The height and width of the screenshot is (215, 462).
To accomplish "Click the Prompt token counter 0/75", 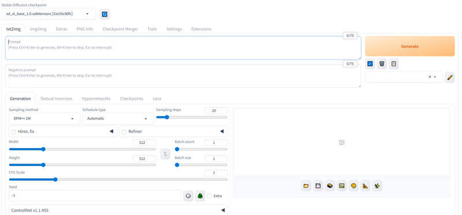I will click(350, 36).
